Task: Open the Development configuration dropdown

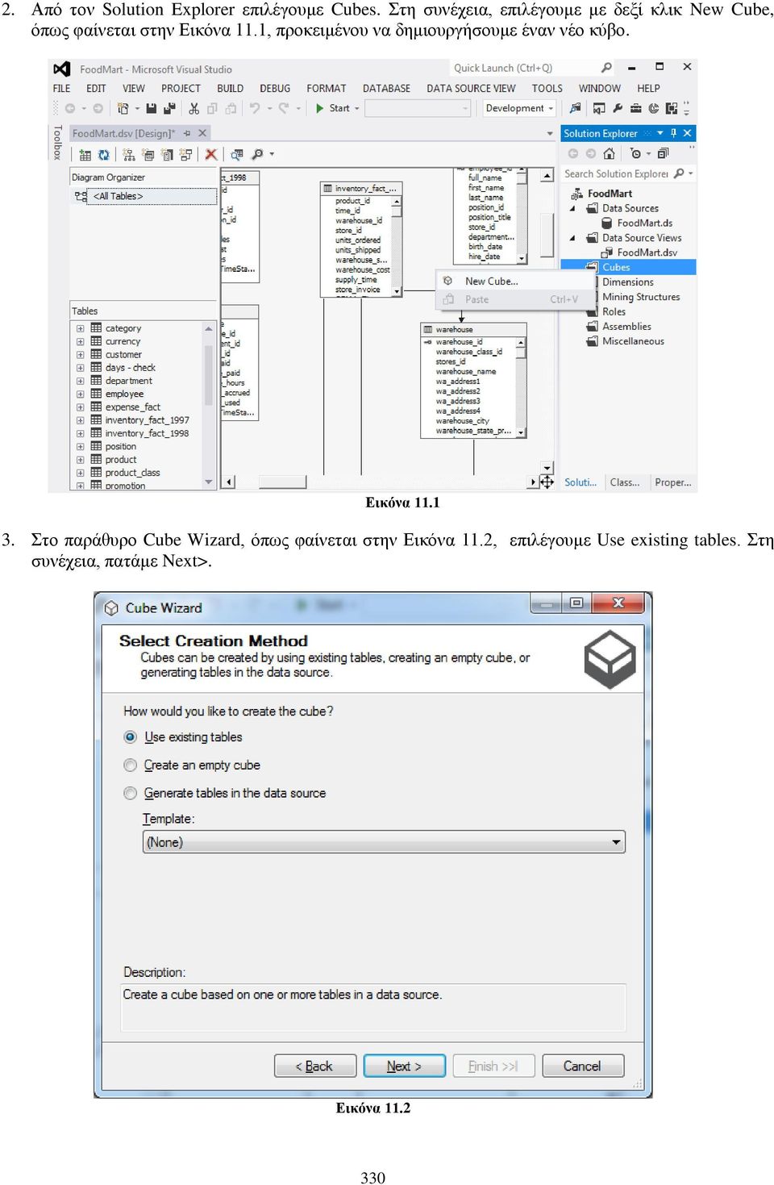Action: 520,108
